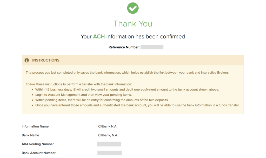Screen dimensions: 266x158
Task: Click the paragraph about saving bank information
Action: coord(128,73)
